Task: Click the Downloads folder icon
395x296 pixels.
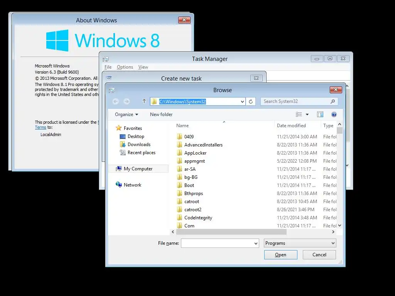Action: pyautogui.click(x=123, y=145)
